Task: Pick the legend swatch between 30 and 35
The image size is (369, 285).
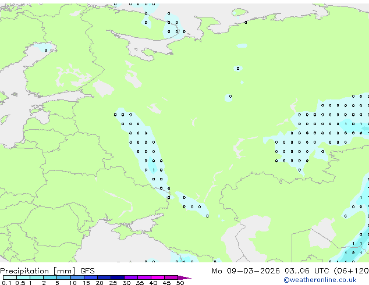Action: [131, 277]
